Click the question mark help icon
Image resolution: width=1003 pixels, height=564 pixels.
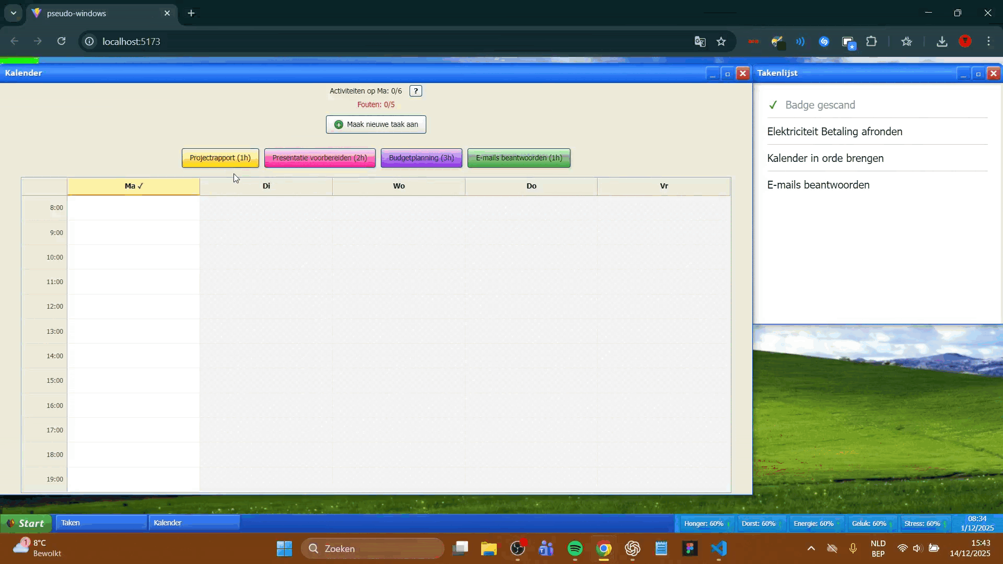click(x=415, y=91)
